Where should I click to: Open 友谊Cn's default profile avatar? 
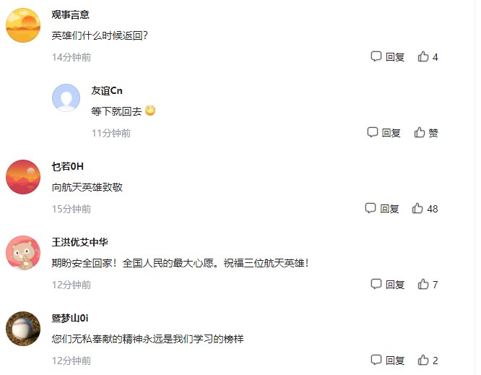click(66, 98)
